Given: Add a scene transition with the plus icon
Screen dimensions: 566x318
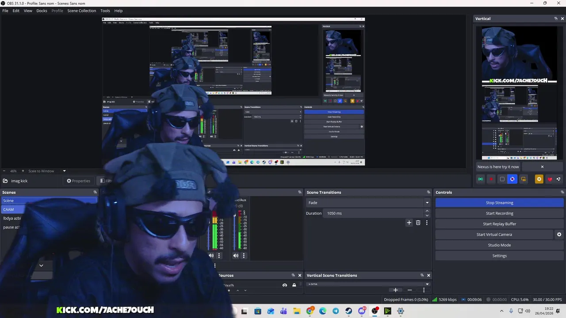Looking at the screenshot, I should [409, 223].
